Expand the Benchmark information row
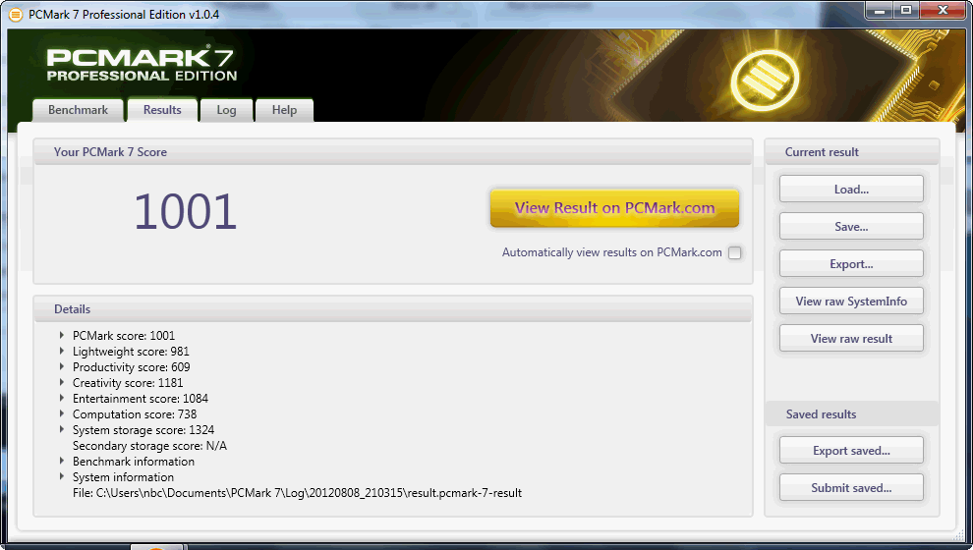 click(x=62, y=461)
